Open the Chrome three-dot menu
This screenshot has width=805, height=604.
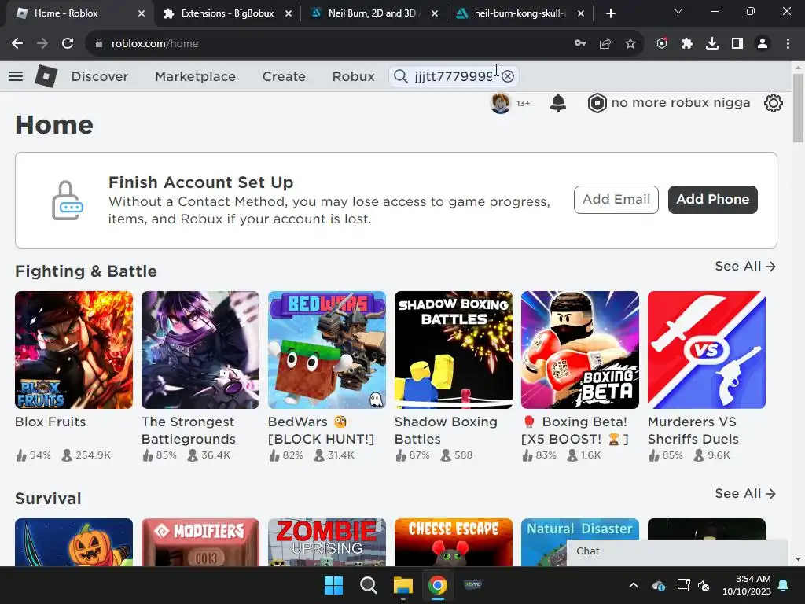(788, 44)
